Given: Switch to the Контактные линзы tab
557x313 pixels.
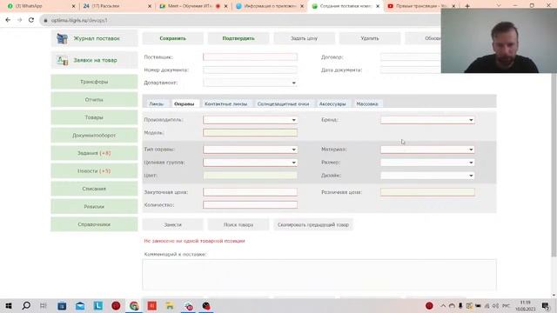Looking at the screenshot, I should pyautogui.click(x=226, y=104).
